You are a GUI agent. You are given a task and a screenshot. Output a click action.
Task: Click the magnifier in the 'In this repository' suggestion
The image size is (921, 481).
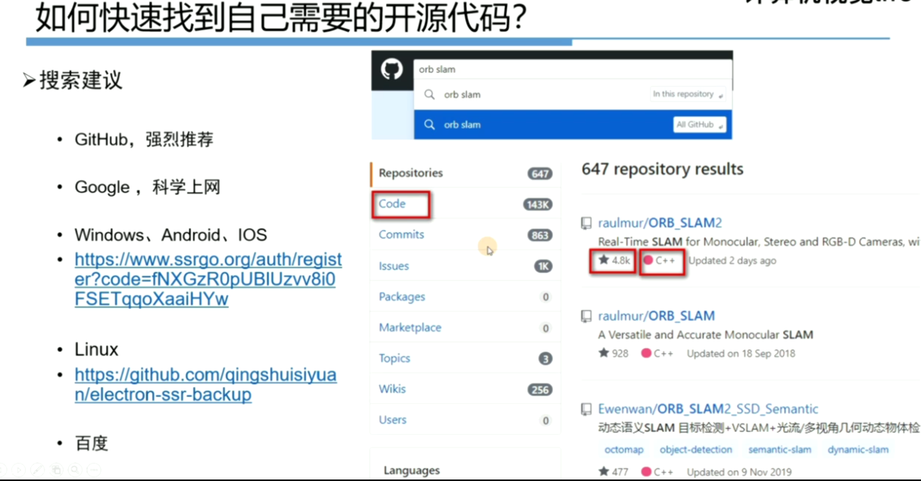[x=429, y=95]
